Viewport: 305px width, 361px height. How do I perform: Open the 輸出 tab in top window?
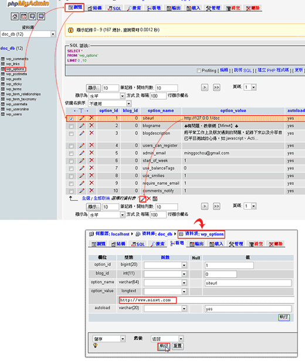174,8
